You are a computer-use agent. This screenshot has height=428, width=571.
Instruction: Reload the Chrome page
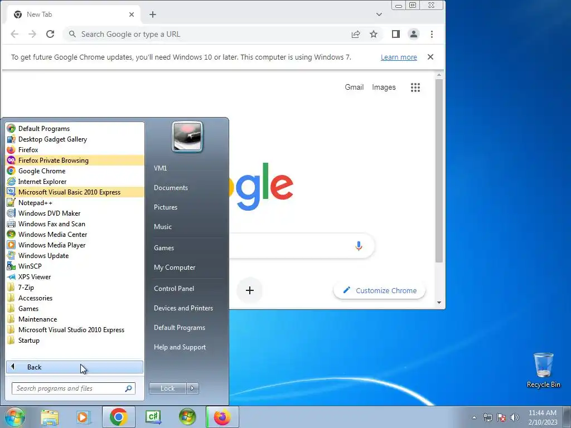pos(50,34)
